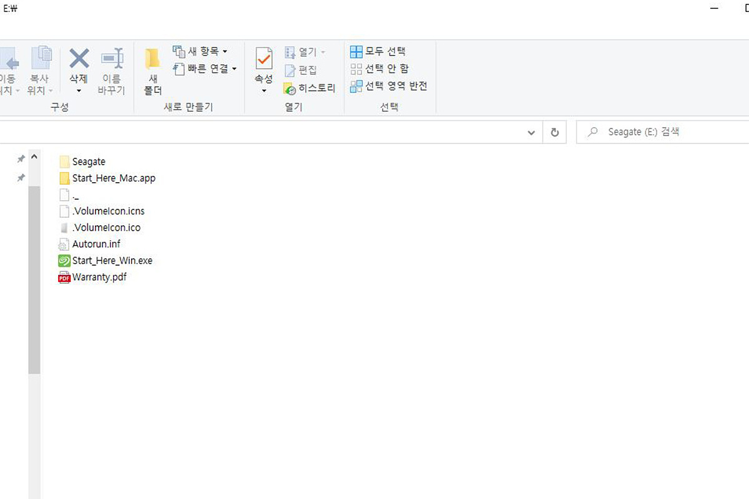Click the Start_Here_Mac.app folder icon
749x499 pixels.
click(x=64, y=178)
